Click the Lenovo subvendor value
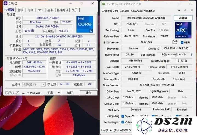197x135 pixels. point(133,48)
